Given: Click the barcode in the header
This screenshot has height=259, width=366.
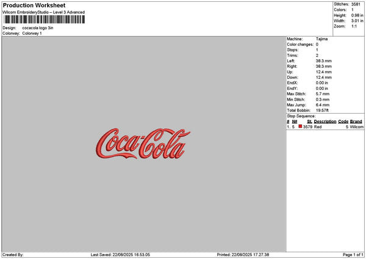Looking at the screenshot, I should (45, 20).
